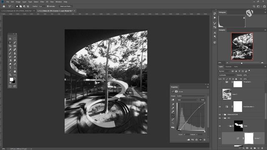Choose Intersect with Selection mode

point(28,6)
